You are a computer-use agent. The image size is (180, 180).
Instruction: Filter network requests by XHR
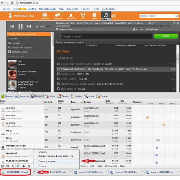(92, 166)
